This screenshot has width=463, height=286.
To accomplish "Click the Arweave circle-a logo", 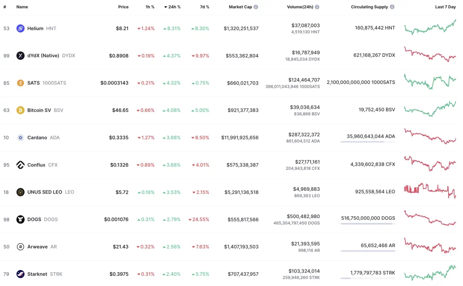I will [20, 246].
